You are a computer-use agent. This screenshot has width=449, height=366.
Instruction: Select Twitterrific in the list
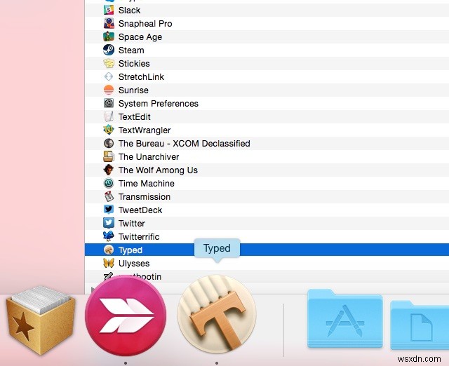coord(139,237)
